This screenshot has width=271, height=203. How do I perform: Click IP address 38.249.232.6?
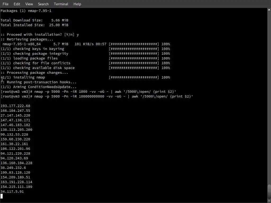13,168
